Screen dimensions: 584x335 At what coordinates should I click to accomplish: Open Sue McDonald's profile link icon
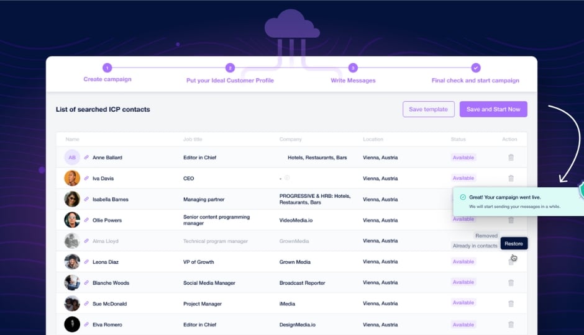pyautogui.click(x=86, y=303)
